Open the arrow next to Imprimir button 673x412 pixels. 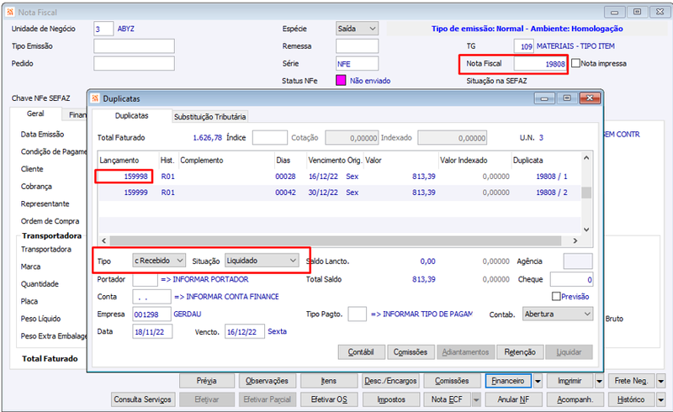(x=599, y=381)
